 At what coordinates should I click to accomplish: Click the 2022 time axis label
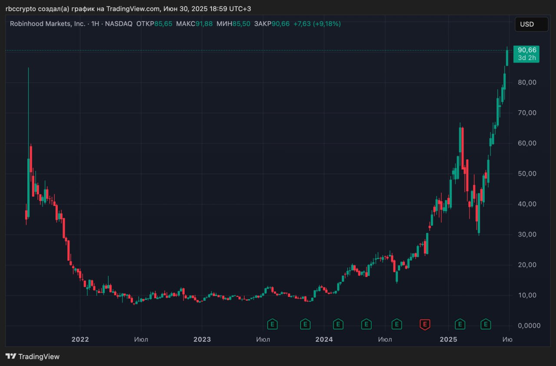pos(80,339)
